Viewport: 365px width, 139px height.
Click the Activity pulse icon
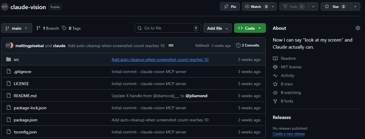click(x=275, y=75)
